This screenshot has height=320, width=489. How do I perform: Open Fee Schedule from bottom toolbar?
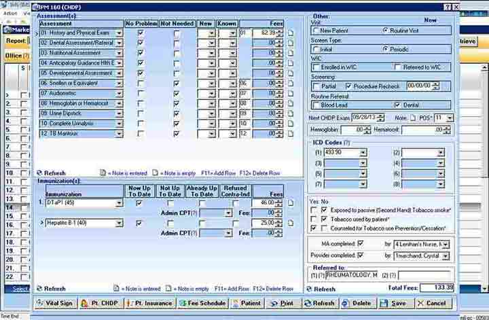[x=202, y=303]
